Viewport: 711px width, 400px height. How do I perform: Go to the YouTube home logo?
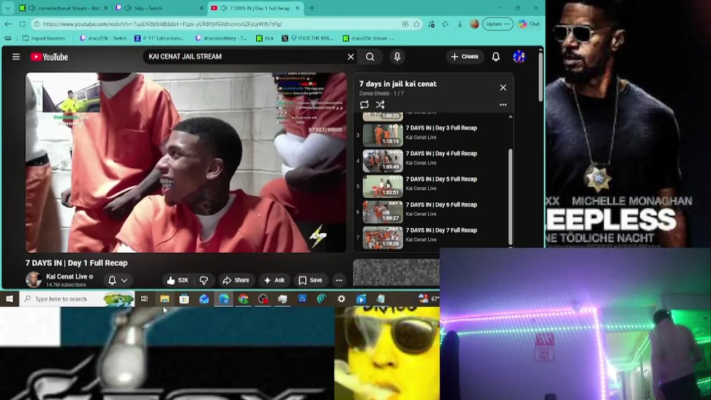[x=49, y=57]
